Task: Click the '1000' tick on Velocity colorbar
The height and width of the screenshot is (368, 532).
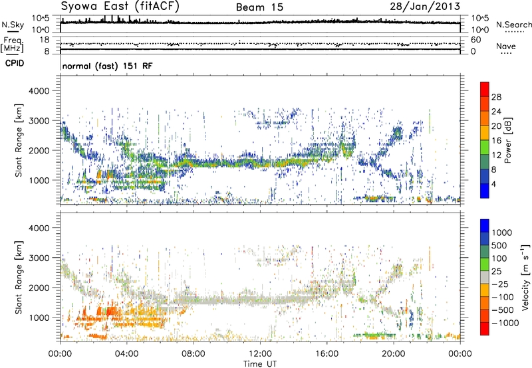Action: click(501, 232)
